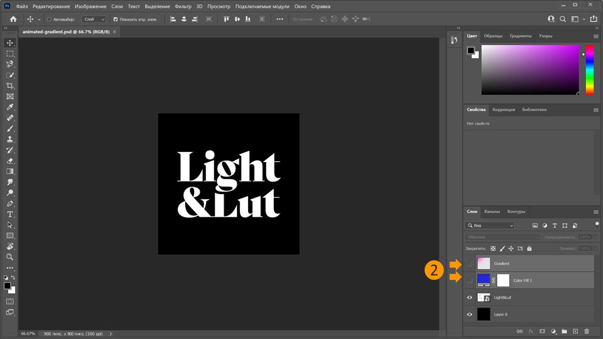Click the delete layer trash icon
This screenshot has height=339, width=603.
587,331
